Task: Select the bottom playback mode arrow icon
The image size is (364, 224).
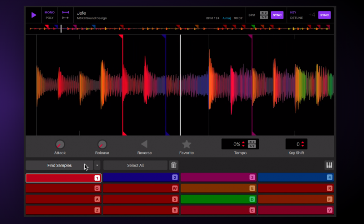Action: click(x=66, y=18)
